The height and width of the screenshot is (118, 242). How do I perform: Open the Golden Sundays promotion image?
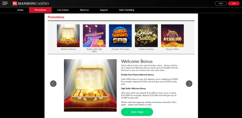coord(146,36)
